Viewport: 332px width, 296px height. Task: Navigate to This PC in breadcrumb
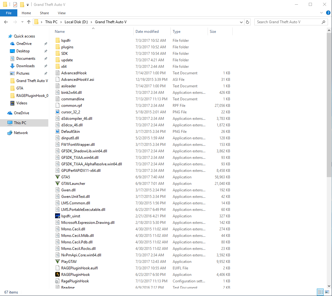[x=51, y=22]
